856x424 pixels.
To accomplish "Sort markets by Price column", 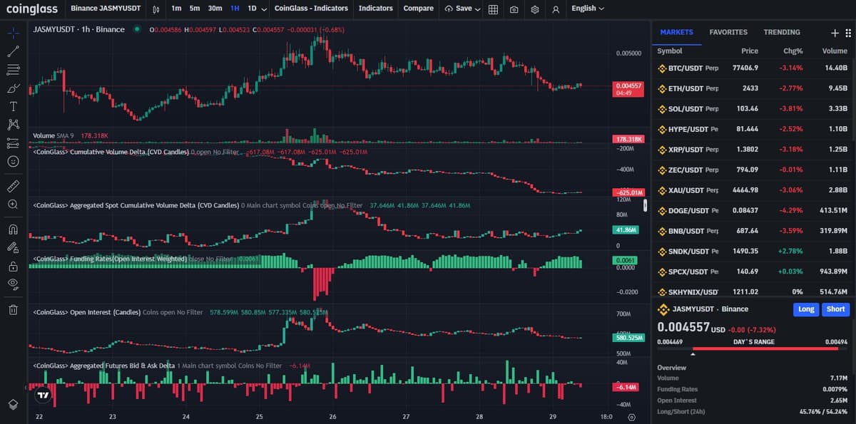I will (x=749, y=51).
